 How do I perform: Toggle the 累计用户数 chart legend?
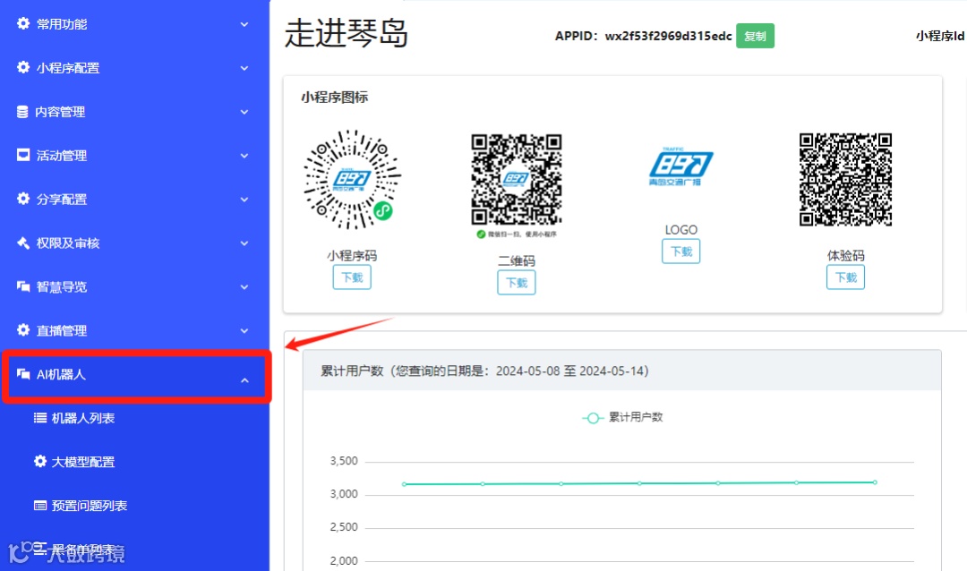tap(623, 417)
